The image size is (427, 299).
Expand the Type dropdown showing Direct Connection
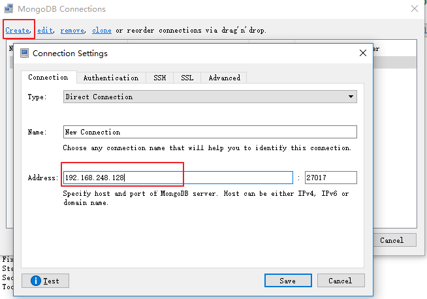pos(210,97)
